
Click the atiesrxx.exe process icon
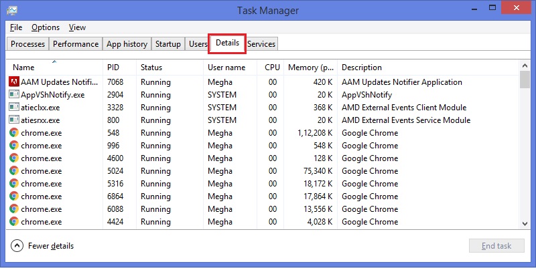(13, 120)
